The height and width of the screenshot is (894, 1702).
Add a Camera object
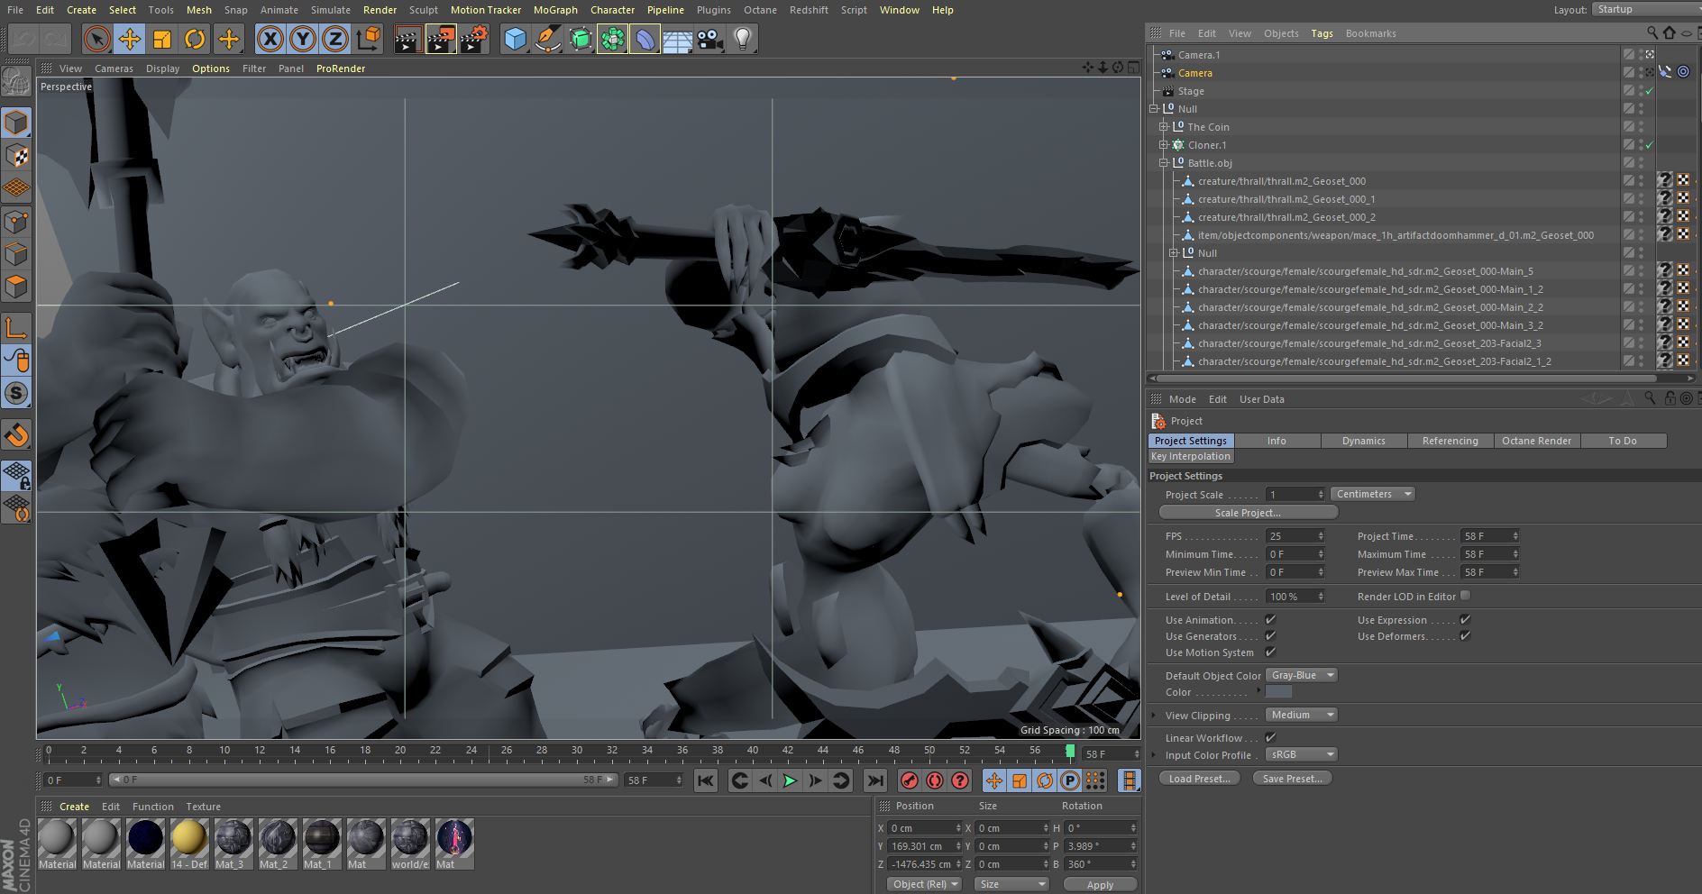pyautogui.click(x=710, y=39)
